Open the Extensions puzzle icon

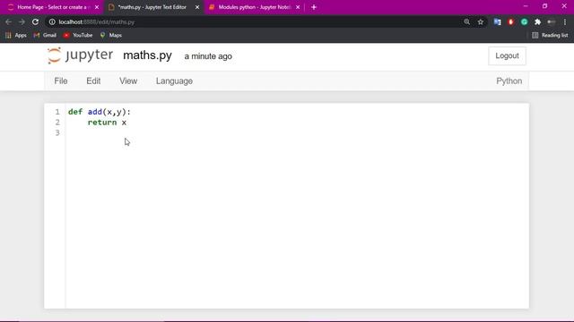coord(537,21)
